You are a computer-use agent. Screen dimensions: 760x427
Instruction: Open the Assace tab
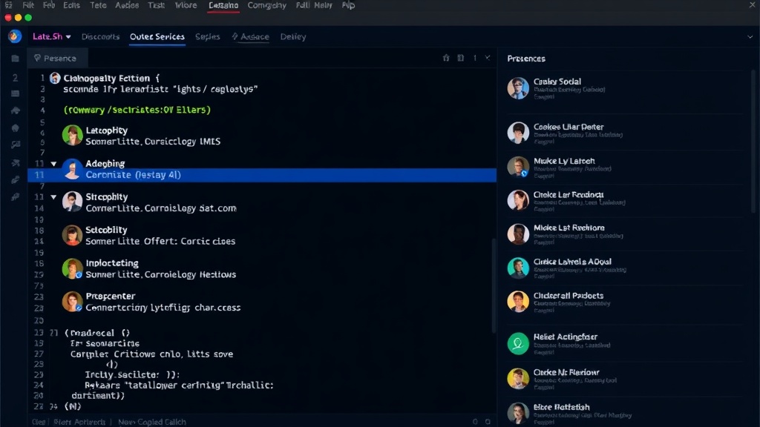(251, 37)
